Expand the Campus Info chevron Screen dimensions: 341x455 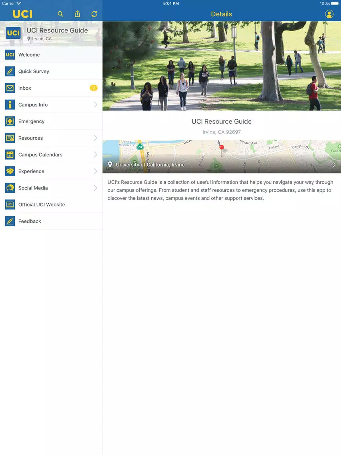(96, 105)
